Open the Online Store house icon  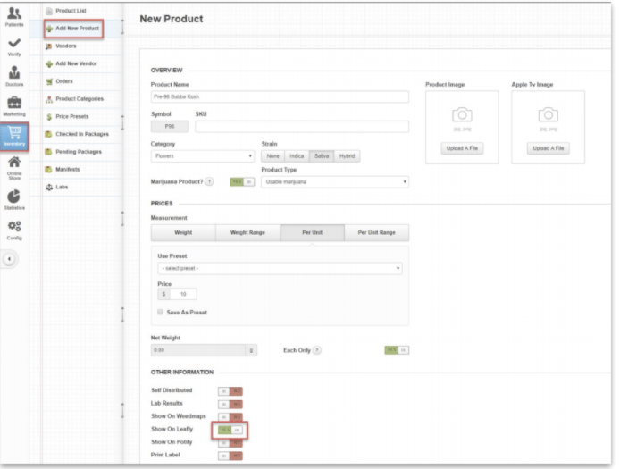14,162
